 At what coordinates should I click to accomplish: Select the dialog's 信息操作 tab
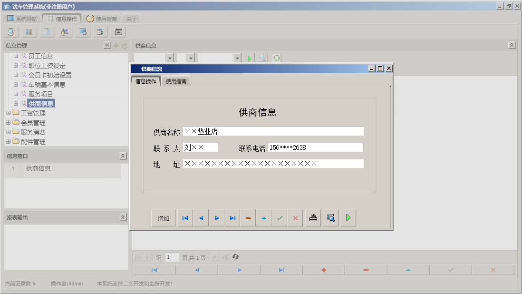(146, 81)
